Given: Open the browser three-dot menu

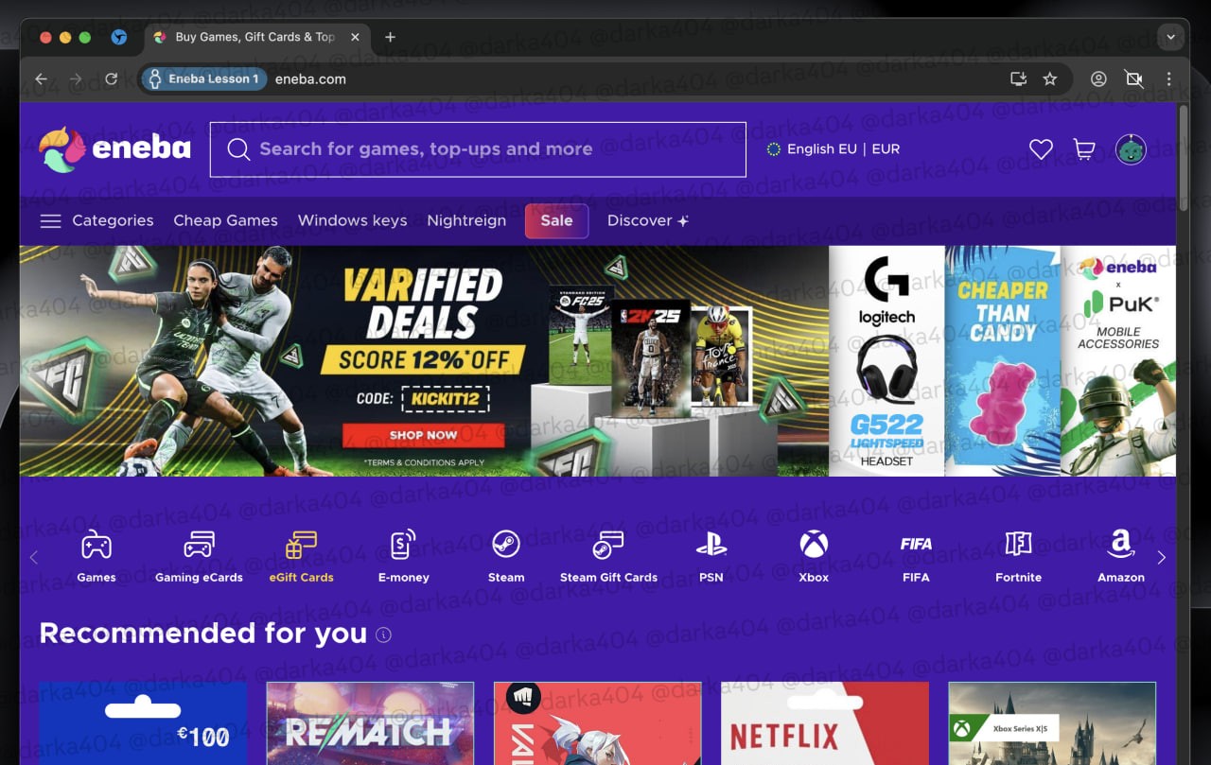Looking at the screenshot, I should coord(1169,79).
